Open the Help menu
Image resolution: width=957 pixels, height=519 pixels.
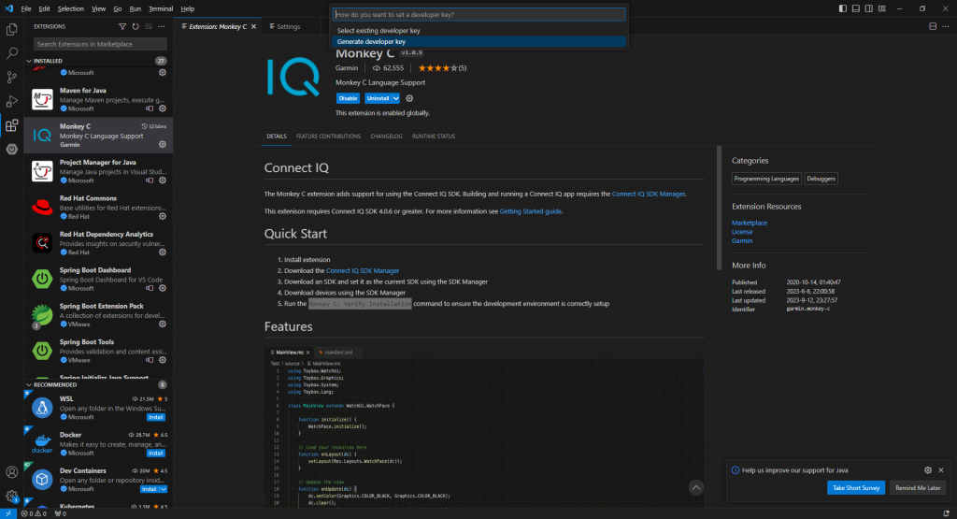tap(187, 8)
